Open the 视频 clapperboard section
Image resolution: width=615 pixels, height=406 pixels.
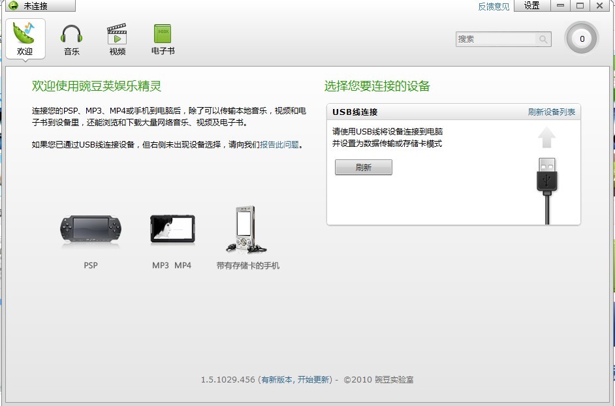click(117, 39)
